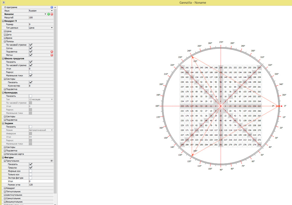Collapse the Квадрат 9 section
Screen dimensions: 292x205
[3, 21]
